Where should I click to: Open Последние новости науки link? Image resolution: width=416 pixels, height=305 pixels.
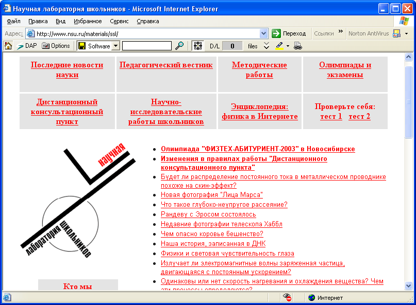[67, 70]
